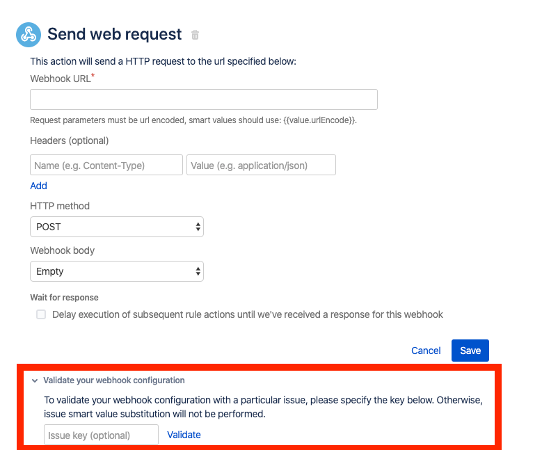Click the header Value input field

(261, 165)
